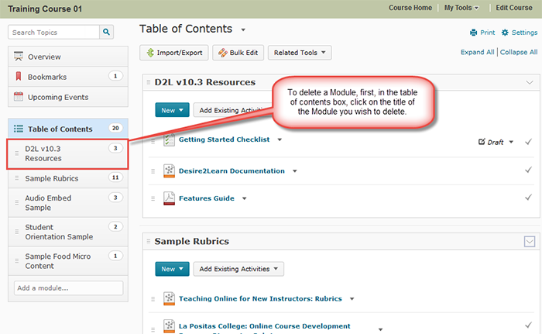Click the Features Guide PDF icon
This screenshot has height=334, width=542.
coord(170,198)
